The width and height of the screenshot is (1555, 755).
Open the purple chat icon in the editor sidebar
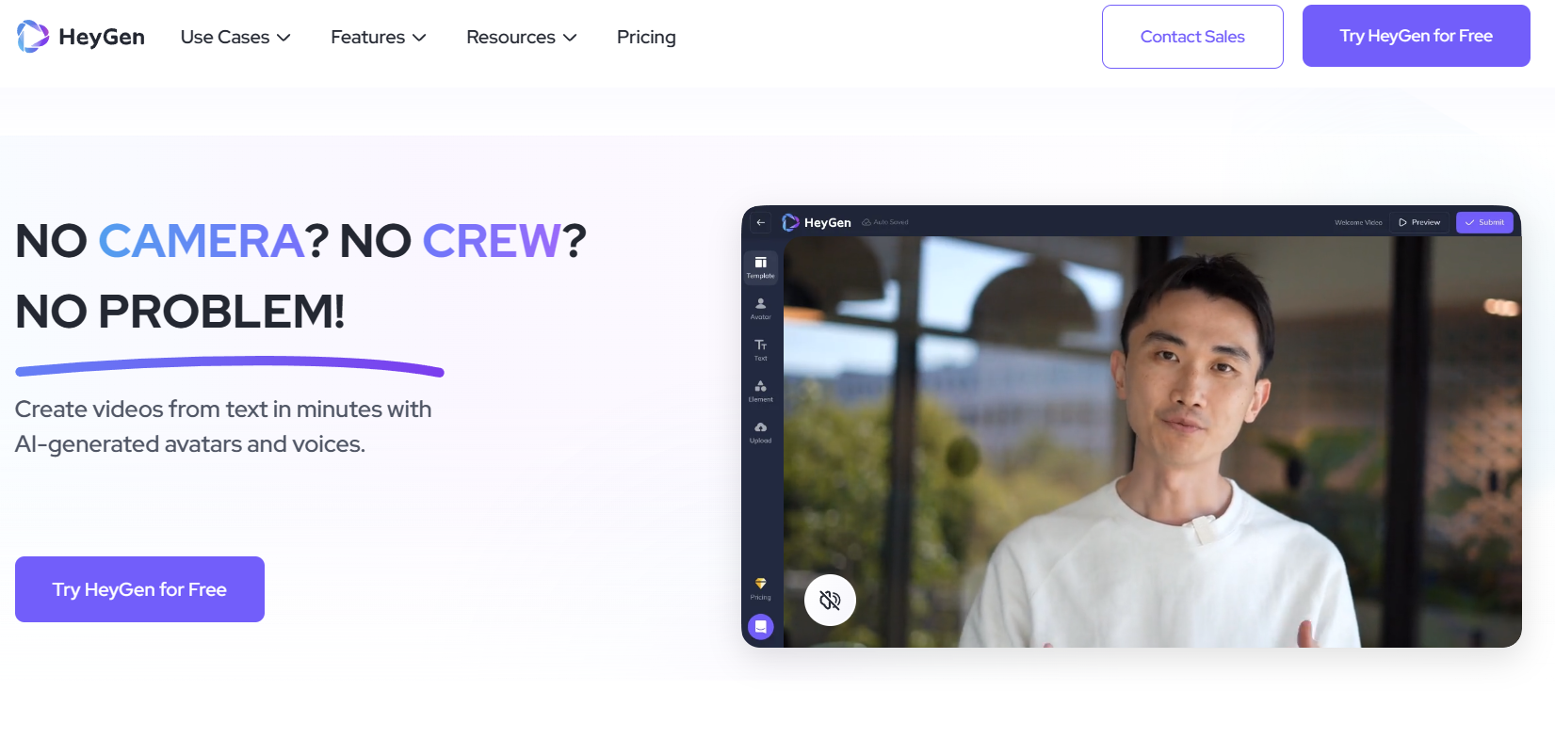point(761,626)
